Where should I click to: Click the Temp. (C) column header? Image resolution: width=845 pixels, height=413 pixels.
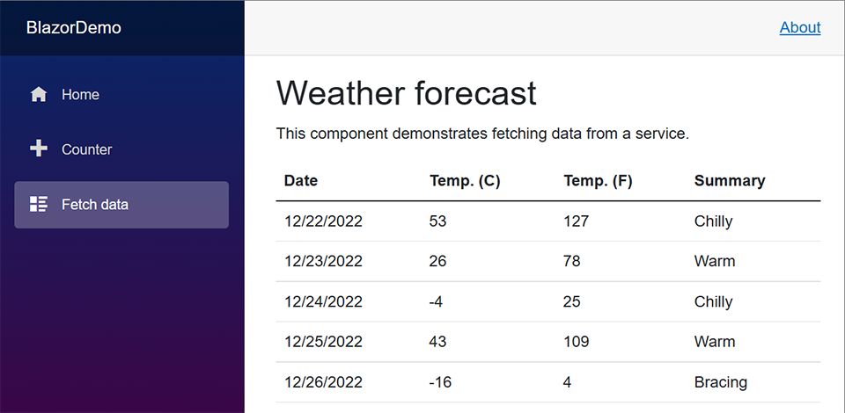[x=465, y=181]
